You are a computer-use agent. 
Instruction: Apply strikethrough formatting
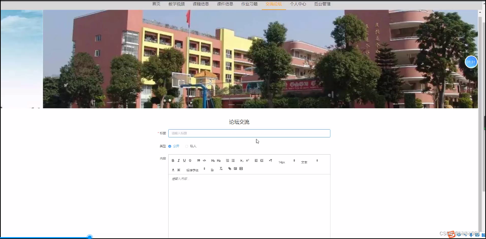(190, 161)
